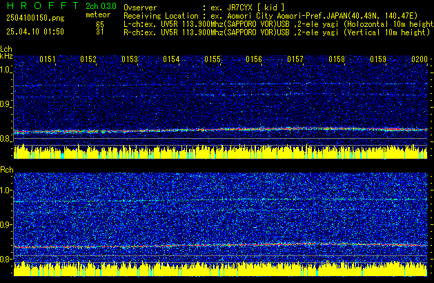Click the 0153 time marker
Viewport: 434px width, 283px height.
pyautogui.click(x=130, y=59)
